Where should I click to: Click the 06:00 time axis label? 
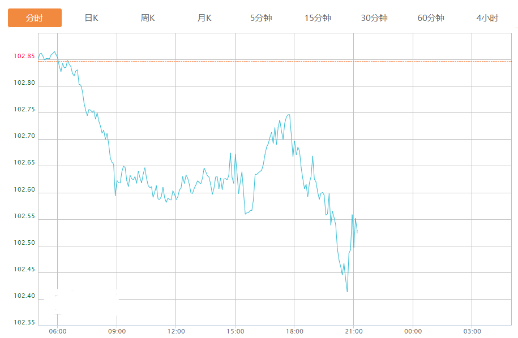(x=58, y=331)
